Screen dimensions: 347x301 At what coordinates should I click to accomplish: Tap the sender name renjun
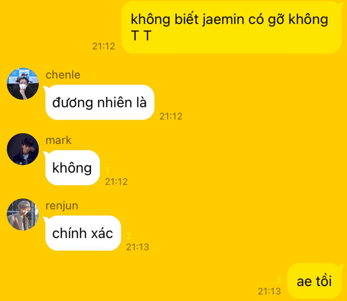(x=62, y=206)
